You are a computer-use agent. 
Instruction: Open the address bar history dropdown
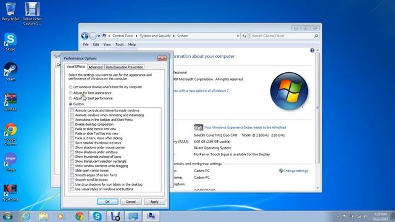(x=238, y=36)
